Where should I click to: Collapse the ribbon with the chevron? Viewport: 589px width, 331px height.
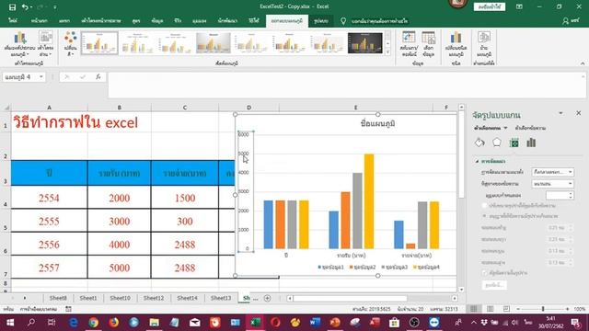click(583, 63)
